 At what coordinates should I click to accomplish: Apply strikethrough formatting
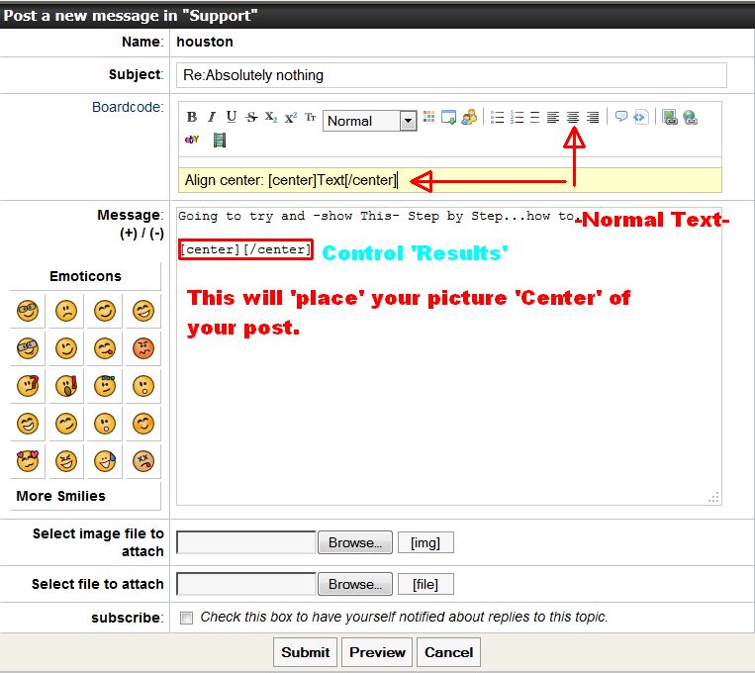(251, 117)
